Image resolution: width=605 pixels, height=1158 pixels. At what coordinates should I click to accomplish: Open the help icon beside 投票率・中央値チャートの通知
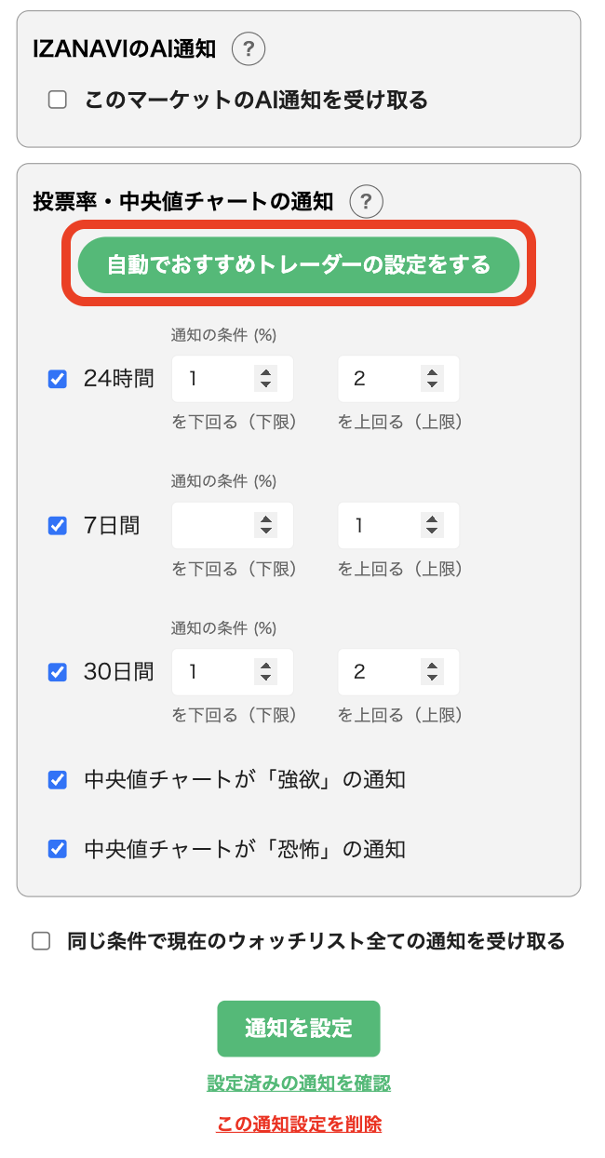pos(366,201)
